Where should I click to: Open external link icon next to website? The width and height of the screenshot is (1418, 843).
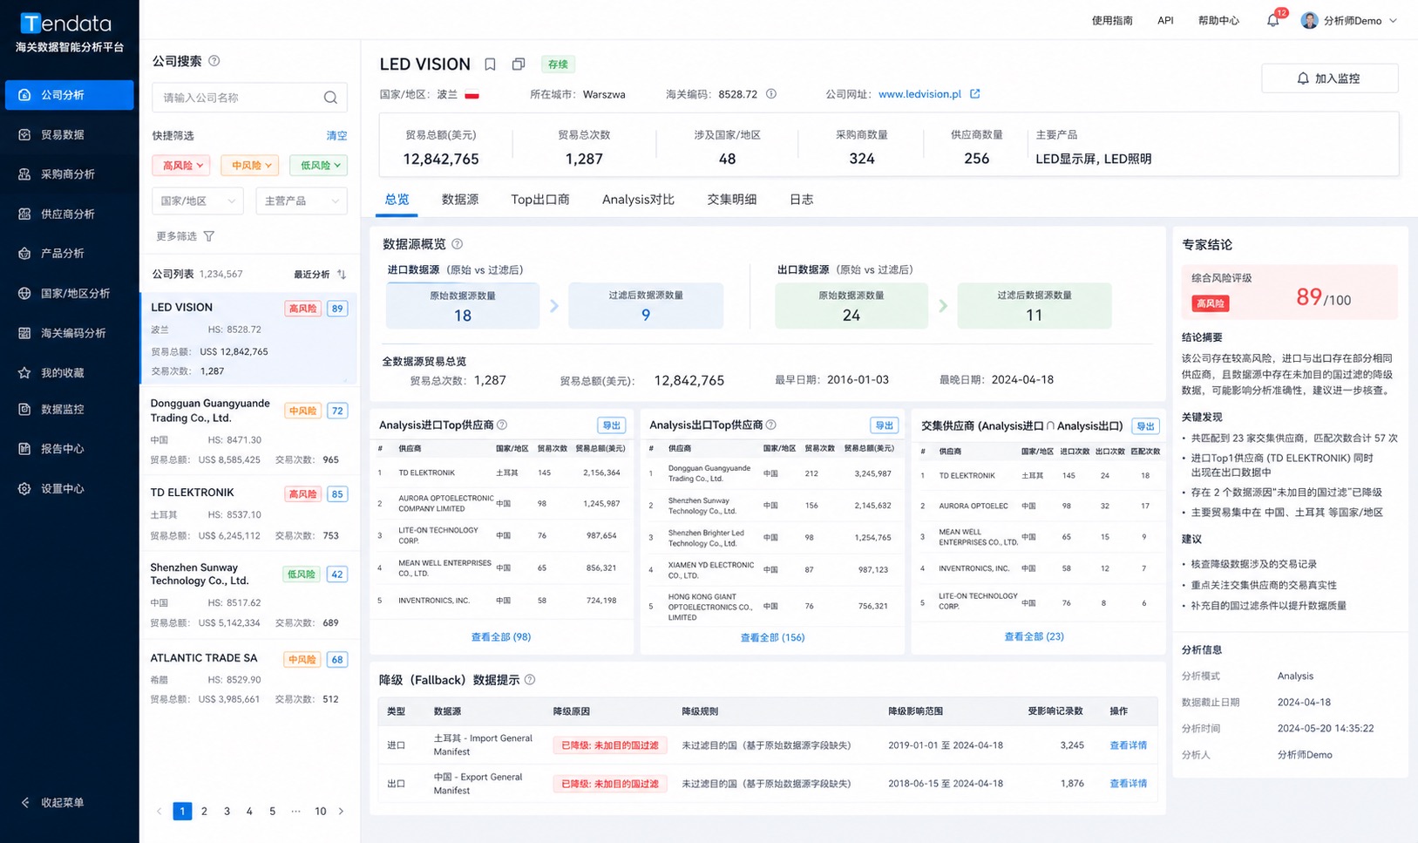point(975,94)
